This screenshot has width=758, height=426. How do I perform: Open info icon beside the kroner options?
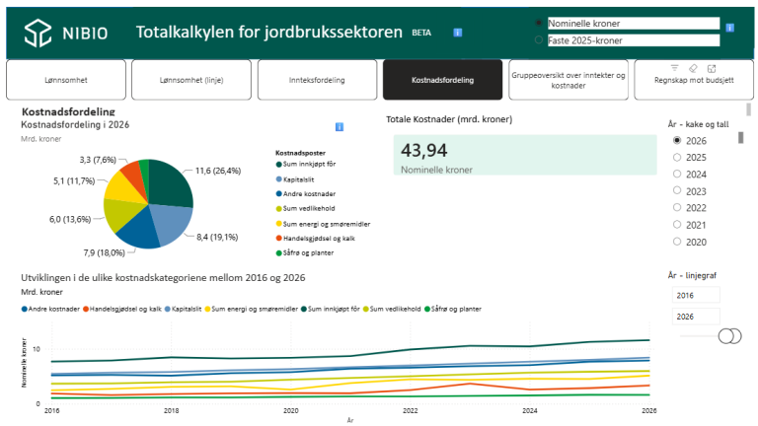point(730,28)
